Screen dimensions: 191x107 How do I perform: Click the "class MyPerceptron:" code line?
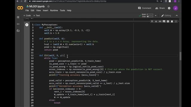pyautogui.click(x=46, y=25)
